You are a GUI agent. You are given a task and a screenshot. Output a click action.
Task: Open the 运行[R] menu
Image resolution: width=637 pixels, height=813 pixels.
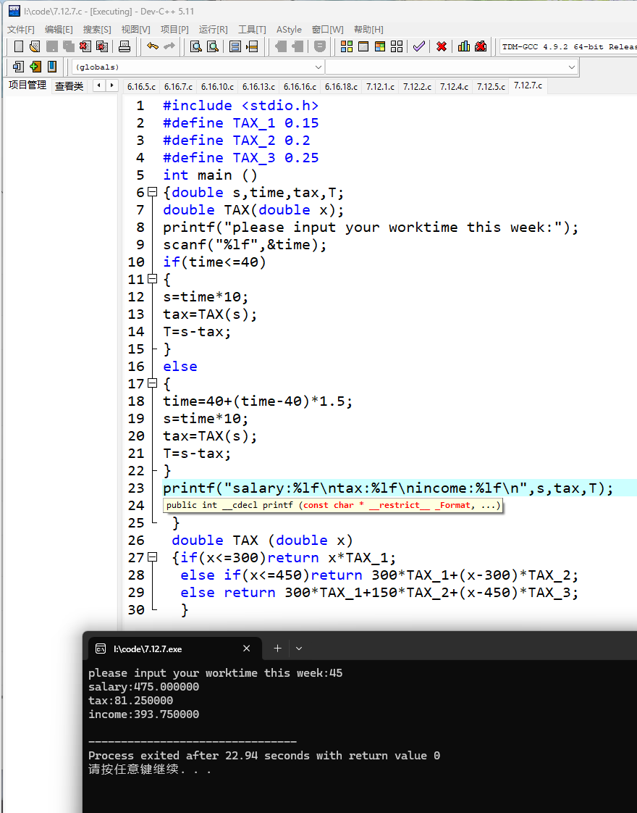pyautogui.click(x=213, y=30)
